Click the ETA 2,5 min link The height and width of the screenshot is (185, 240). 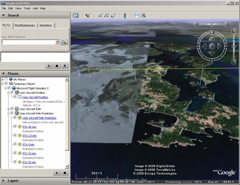click(x=30, y=136)
